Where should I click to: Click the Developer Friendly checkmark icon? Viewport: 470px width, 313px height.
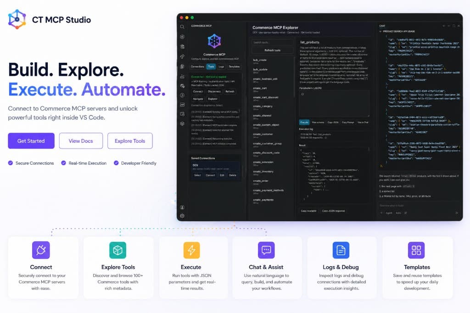tap(116, 163)
